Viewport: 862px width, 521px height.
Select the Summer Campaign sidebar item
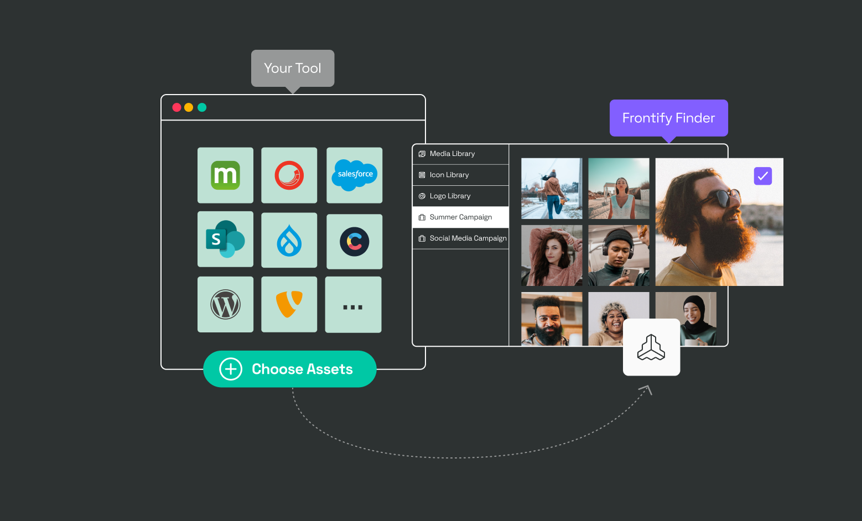click(x=460, y=217)
